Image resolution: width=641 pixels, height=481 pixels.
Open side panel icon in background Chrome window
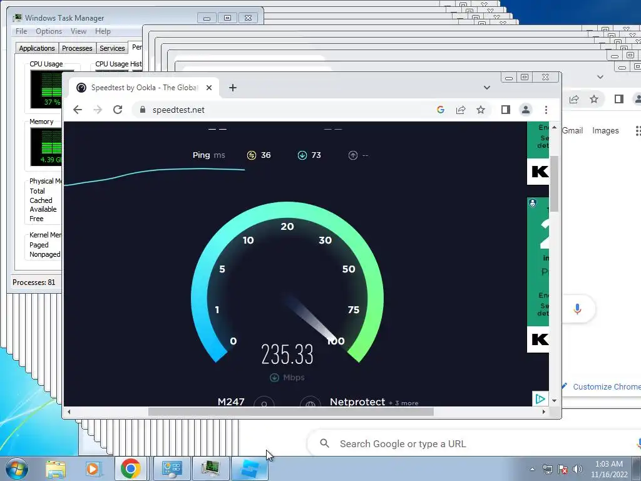[619, 99]
